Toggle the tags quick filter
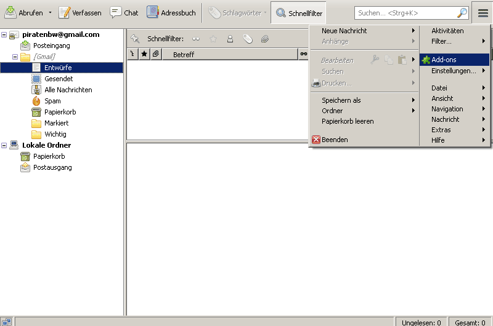Image resolution: width=493 pixels, height=326 pixels. 248,39
